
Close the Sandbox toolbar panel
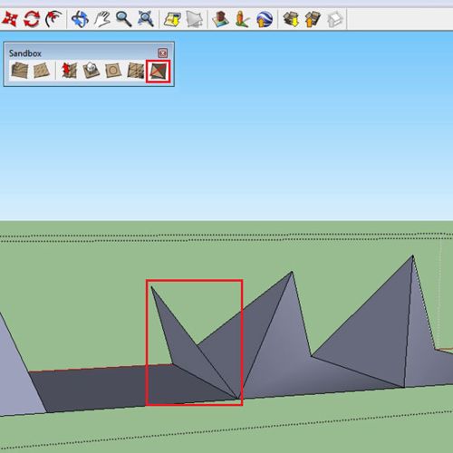click(x=163, y=53)
